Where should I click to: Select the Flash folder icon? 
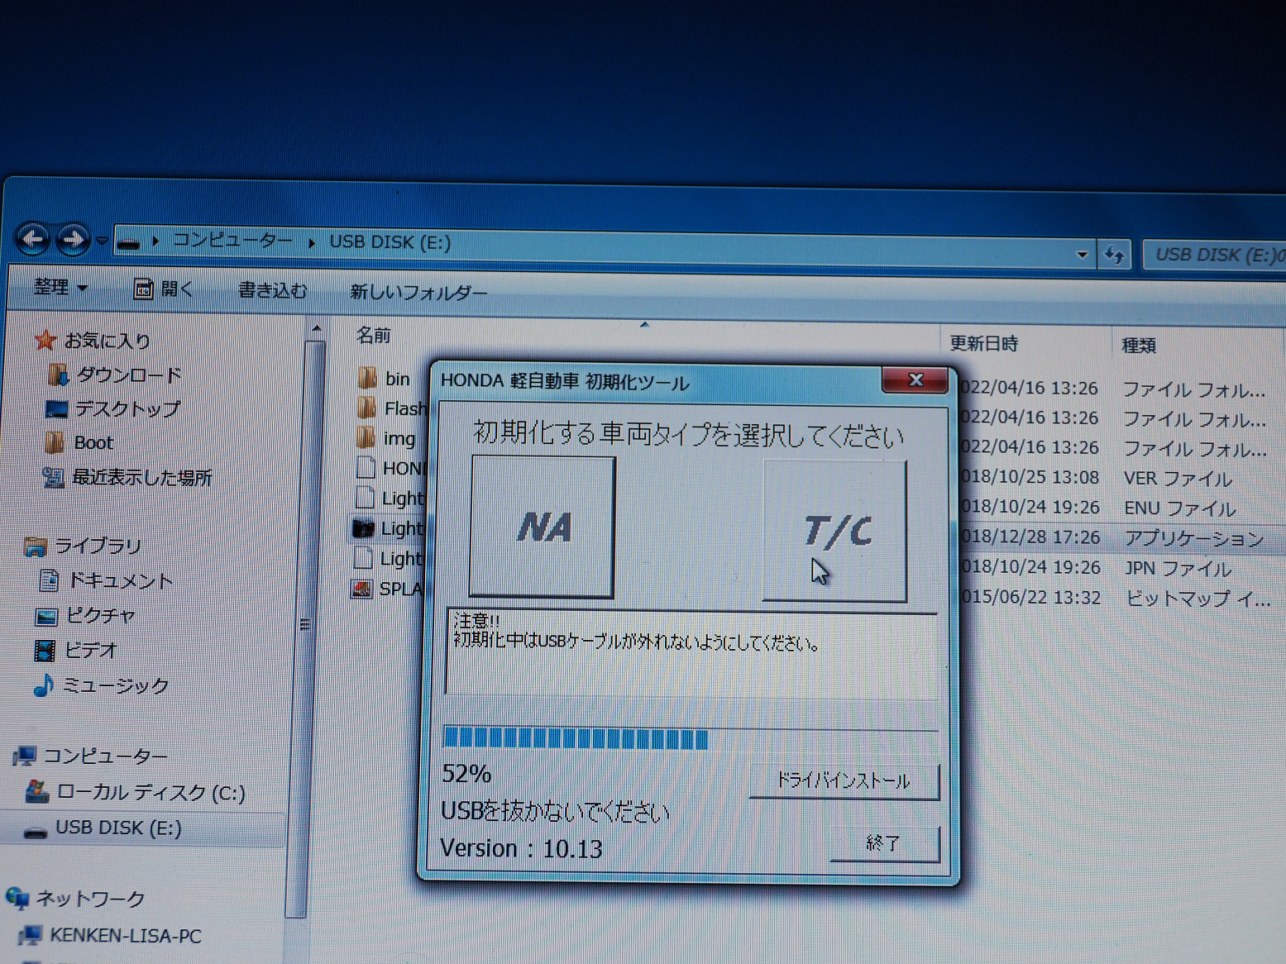(366, 408)
